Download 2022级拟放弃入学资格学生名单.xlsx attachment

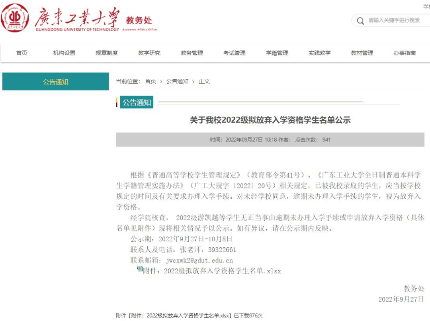pyautogui.click(x=212, y=271)
